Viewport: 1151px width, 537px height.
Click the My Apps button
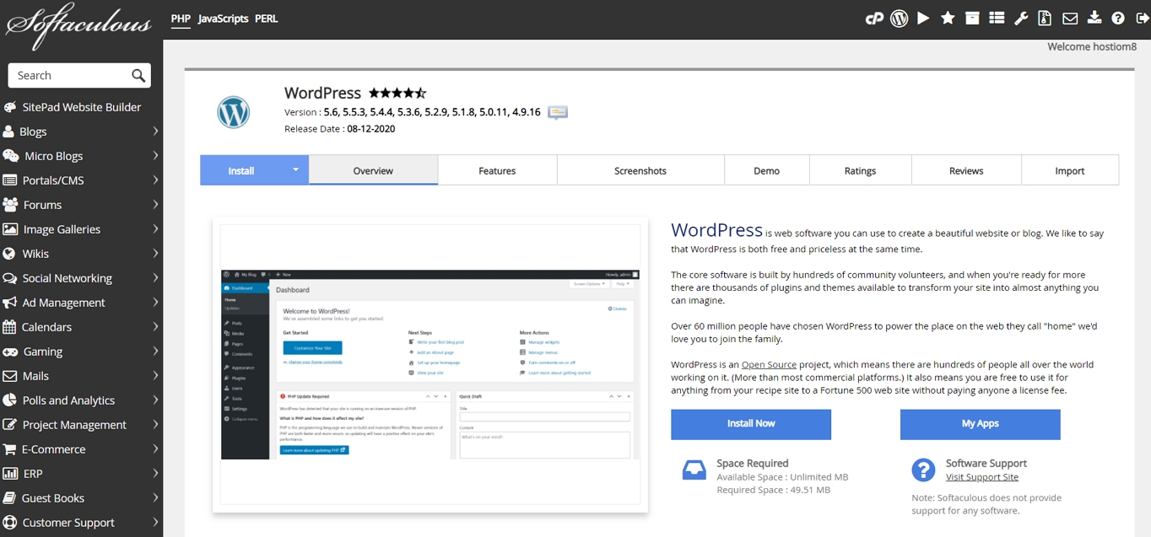(x=981, y=424)
